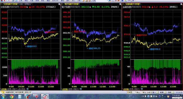Open the 報價 tab under the 電子指數 chart
This screenshot has height=99, width=183.
point(70,89)
